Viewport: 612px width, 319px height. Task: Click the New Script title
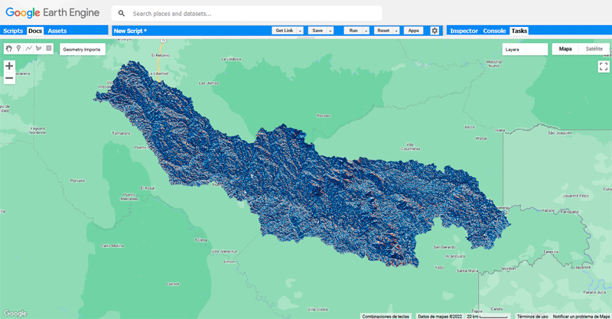130,31
